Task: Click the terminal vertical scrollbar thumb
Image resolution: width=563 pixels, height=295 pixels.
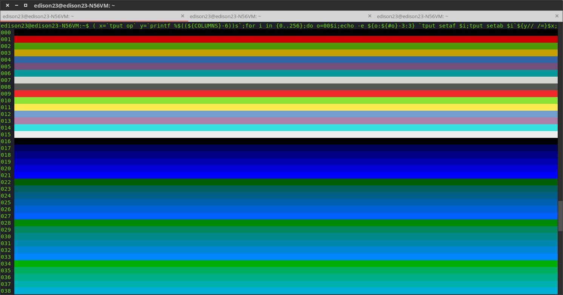Action: pos(560,216)
